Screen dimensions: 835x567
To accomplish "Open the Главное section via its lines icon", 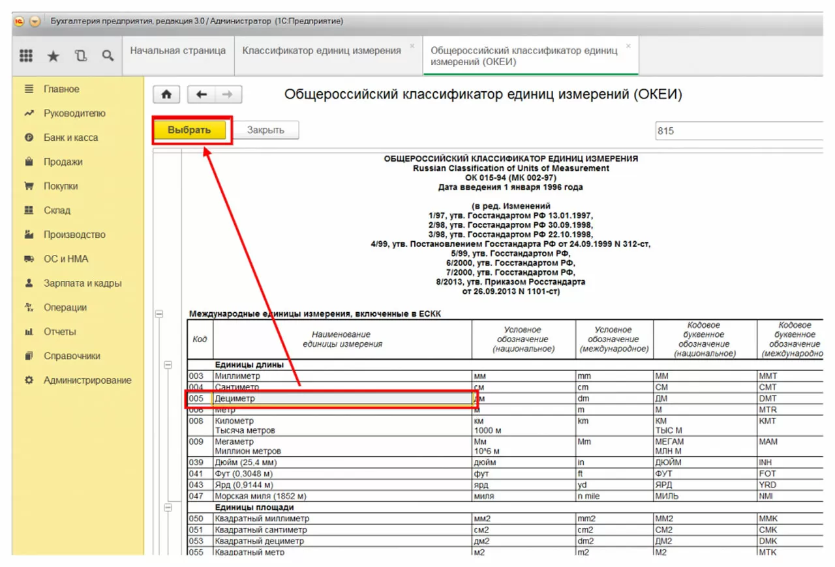I will click(29, 89).
